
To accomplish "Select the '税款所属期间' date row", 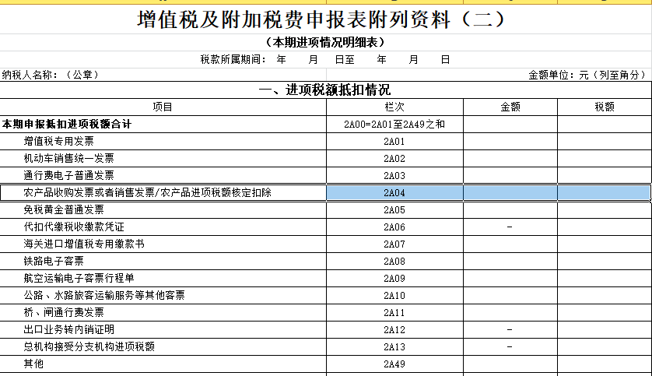I will click(324, 60).
